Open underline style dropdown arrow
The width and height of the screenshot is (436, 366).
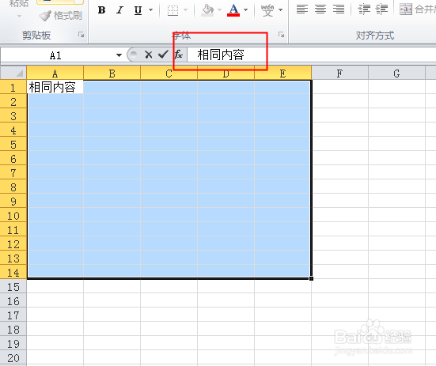150,10
